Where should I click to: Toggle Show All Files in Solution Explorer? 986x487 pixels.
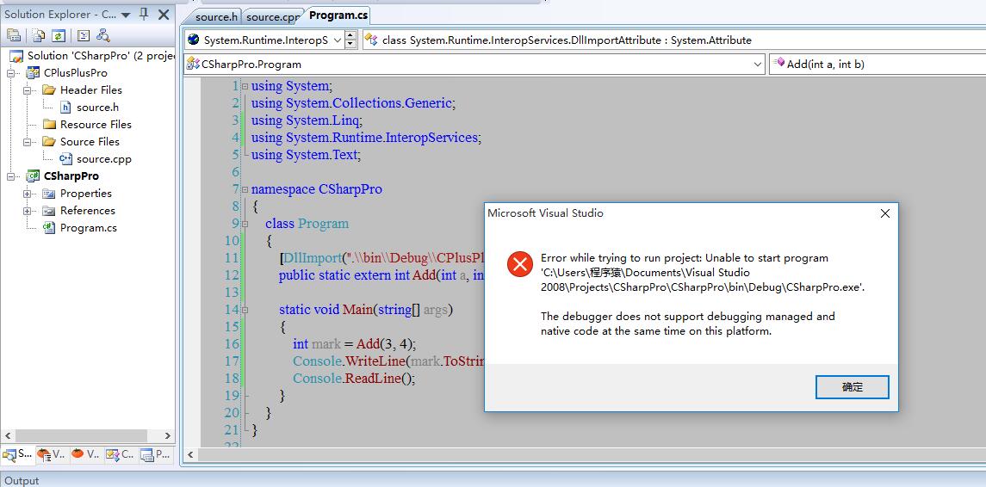[39, 35]
